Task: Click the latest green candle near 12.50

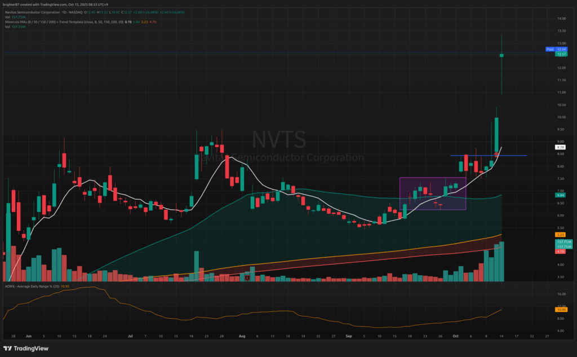Action: click(x=501, y=55)
